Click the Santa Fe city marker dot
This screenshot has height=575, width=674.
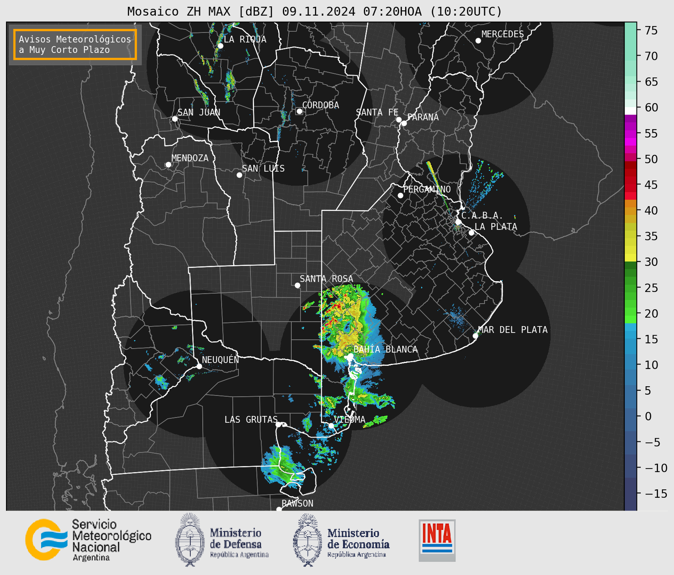pyautogui.click(x=399, y=120)
